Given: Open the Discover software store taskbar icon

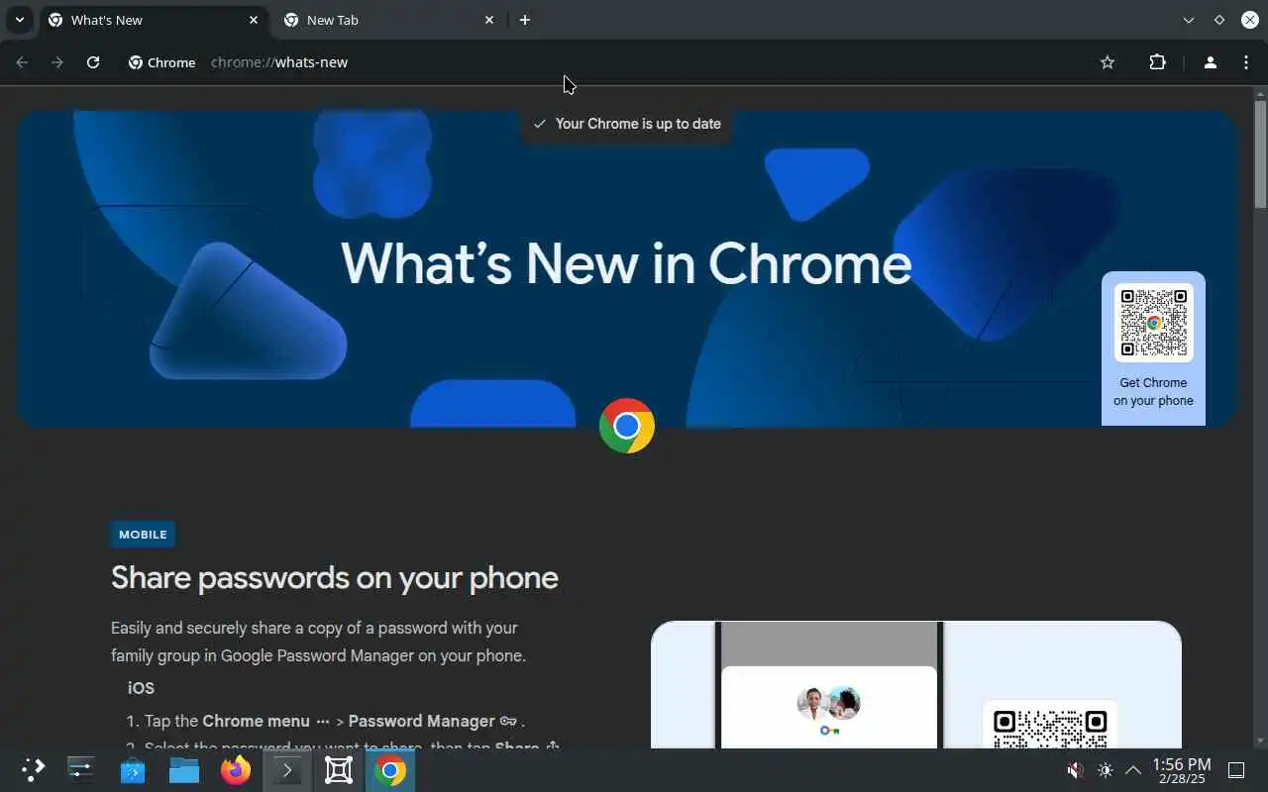Looking at the screenshot, I should click(133, 770).
